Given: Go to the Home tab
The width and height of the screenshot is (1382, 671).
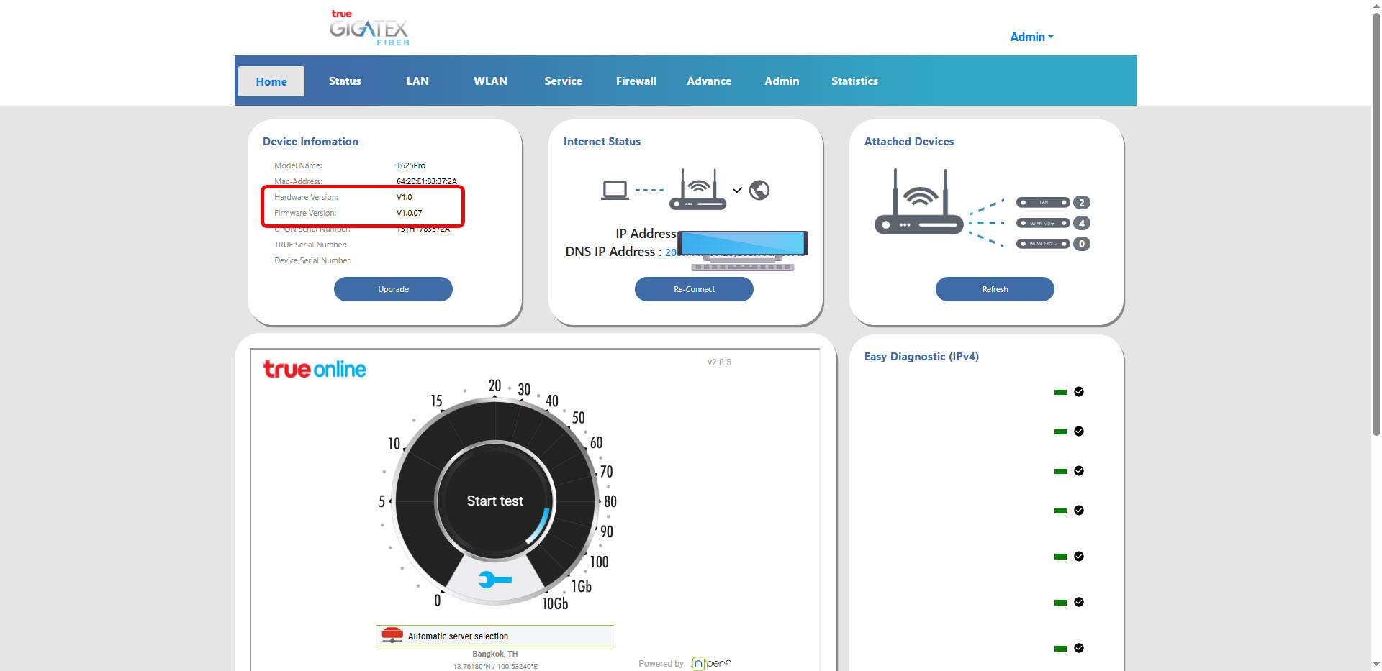Looking at the screenshot, I should tap(271, 81).
